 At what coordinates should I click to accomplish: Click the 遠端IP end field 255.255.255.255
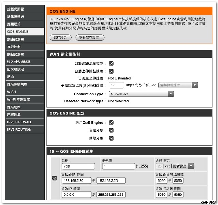[111, 194]
